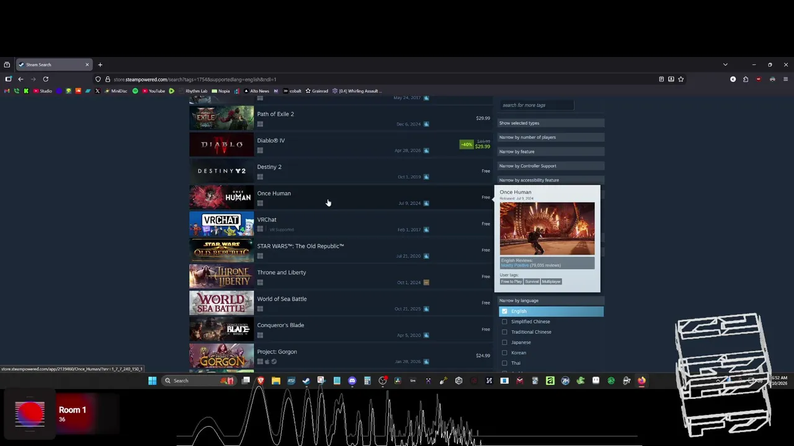This screenshot has width=794, height=446.
Task: Click in the search for more tags field
Action: pyautogui.click(x=537, y=105)
